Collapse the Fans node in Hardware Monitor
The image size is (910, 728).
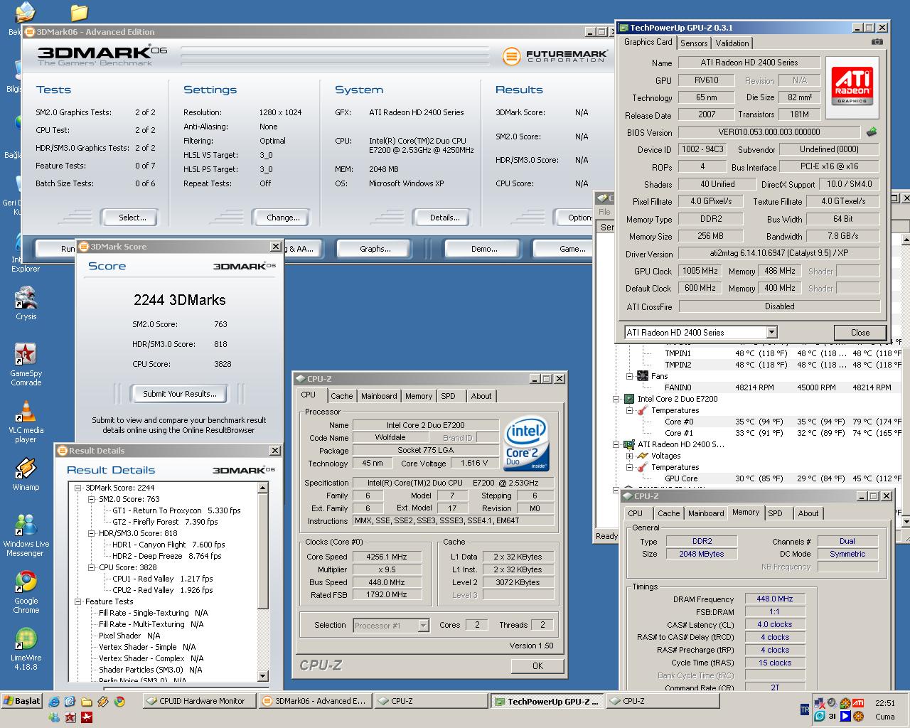[629, 376]
